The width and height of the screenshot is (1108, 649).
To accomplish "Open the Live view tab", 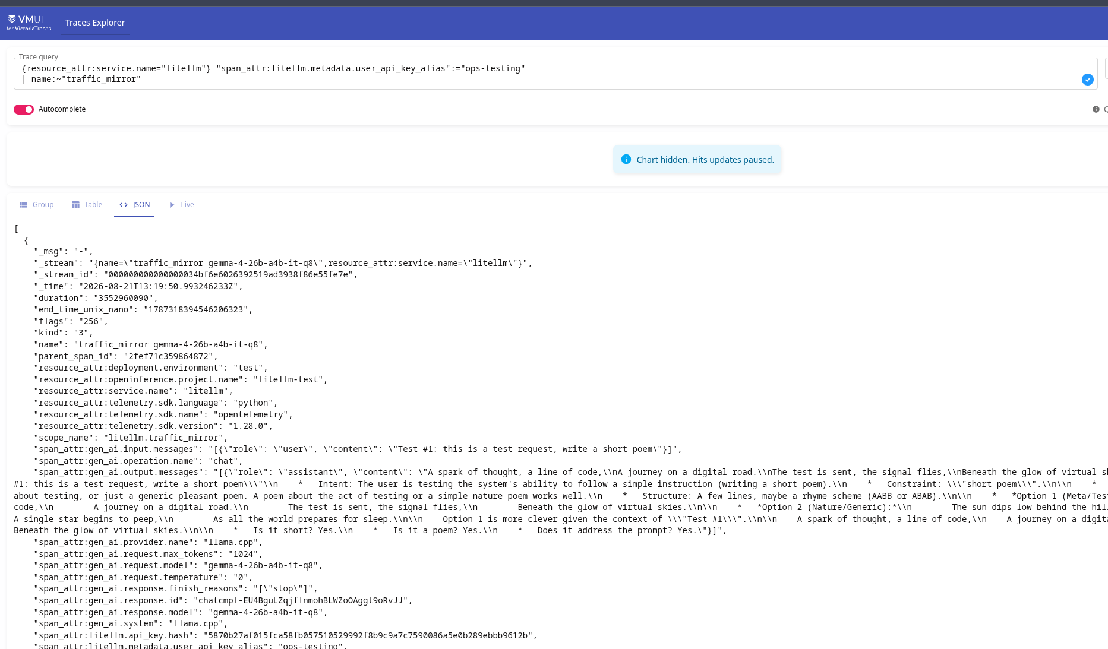I will [x=181, y=205].
